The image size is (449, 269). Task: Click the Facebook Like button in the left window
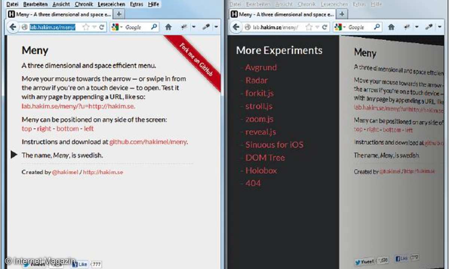pos(80,264)
